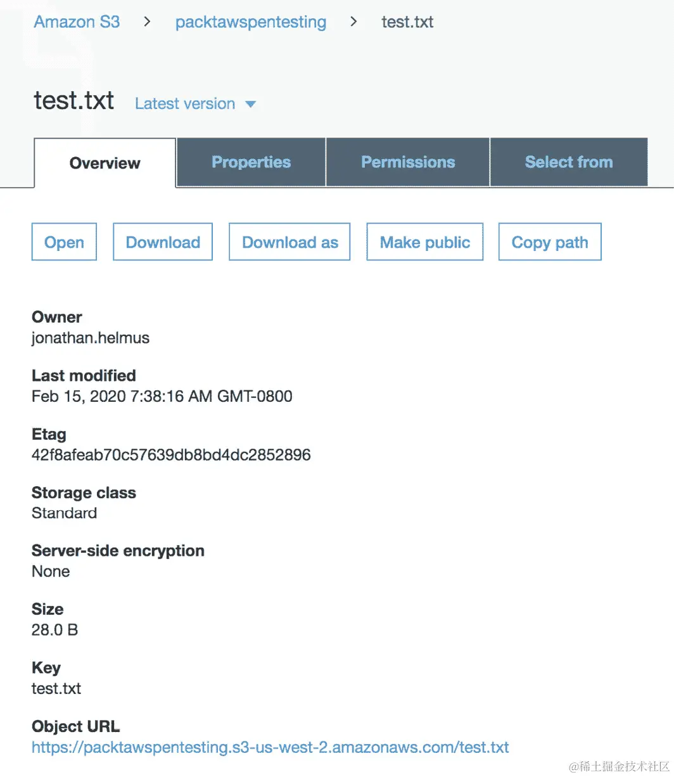Click the Download button
The image size is (674, 777).
163,241
